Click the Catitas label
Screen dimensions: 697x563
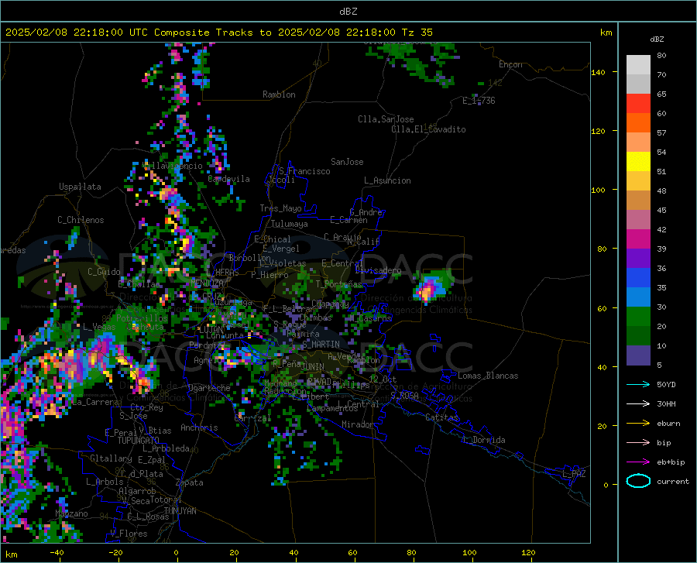pyautogui.click(x=442, y=417)
